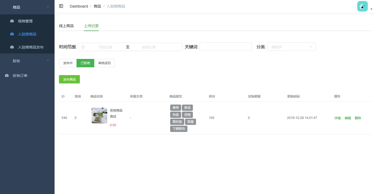
Task: Switch to the 上传记录 tab
Action: (91, 26)
